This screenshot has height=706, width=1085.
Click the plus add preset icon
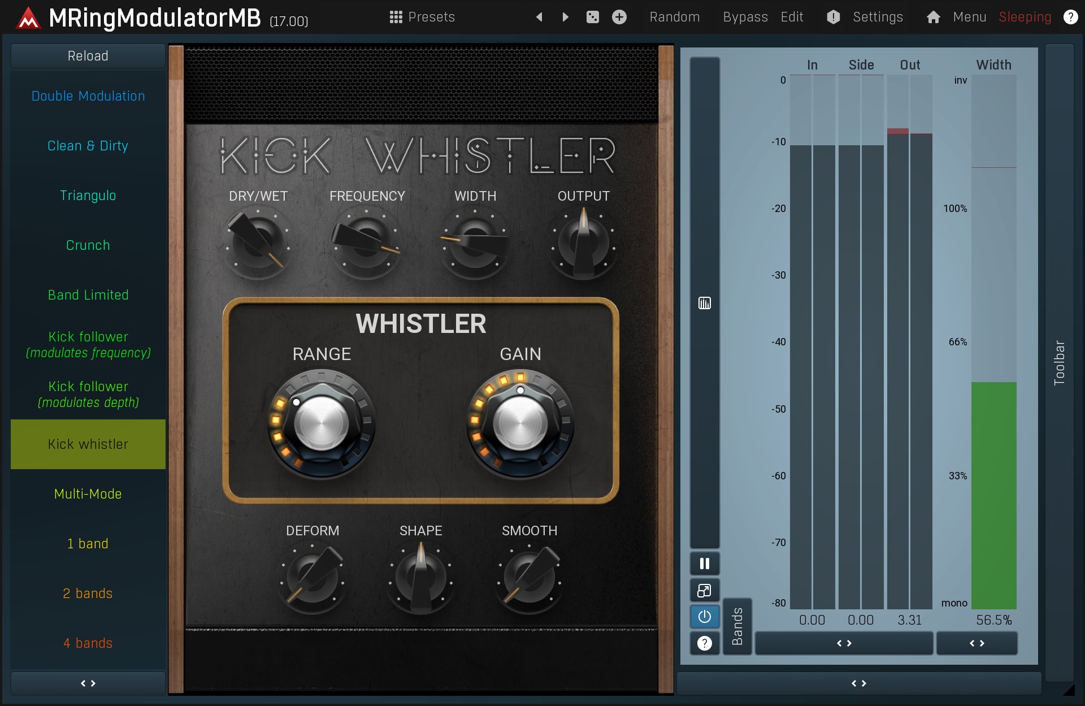[619, 17]
